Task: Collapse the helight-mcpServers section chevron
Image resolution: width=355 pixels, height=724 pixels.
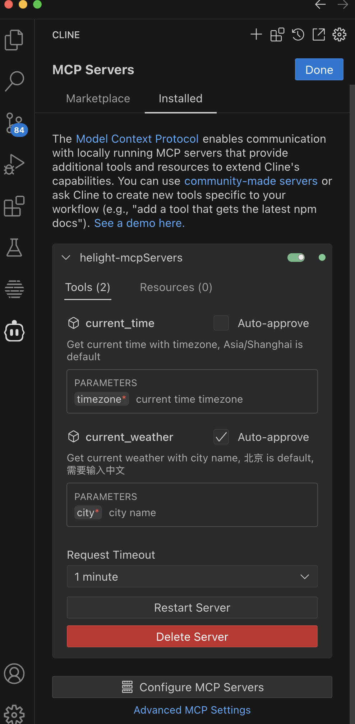Action: click(66, 258)
